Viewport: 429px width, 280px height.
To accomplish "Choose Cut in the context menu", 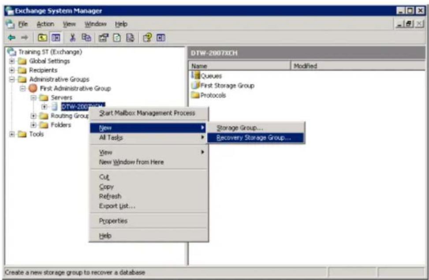I will pos(149,177).
